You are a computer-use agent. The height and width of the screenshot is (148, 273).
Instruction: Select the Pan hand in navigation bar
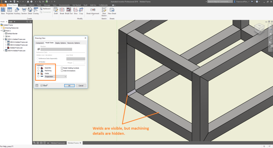270,33
